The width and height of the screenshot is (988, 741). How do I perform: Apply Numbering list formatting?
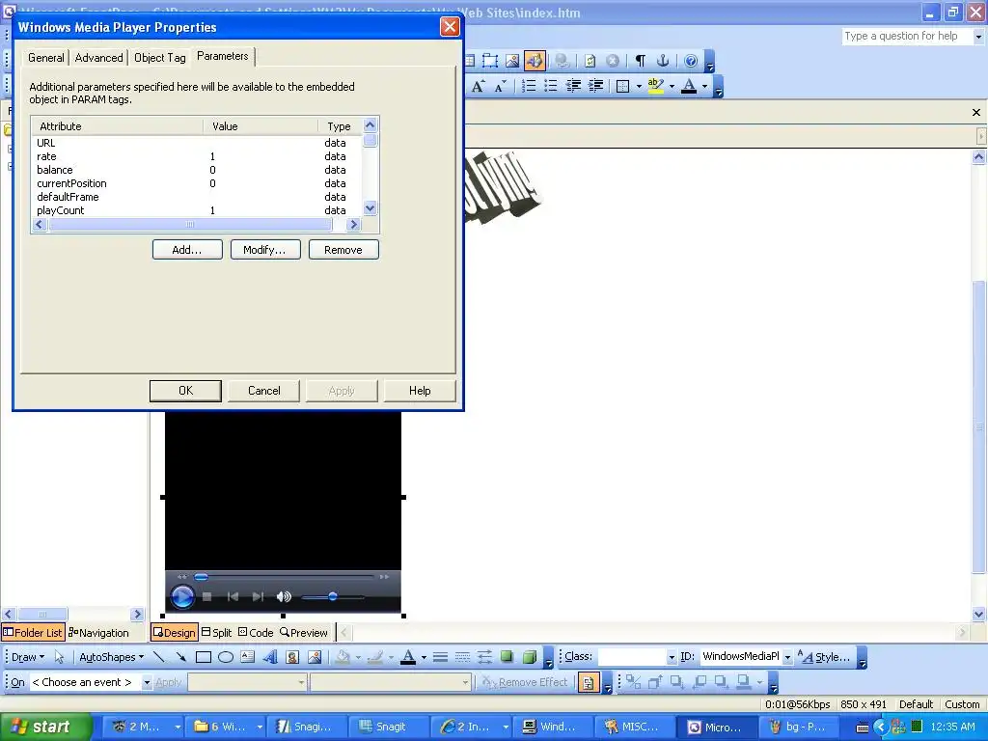point(529,86)
